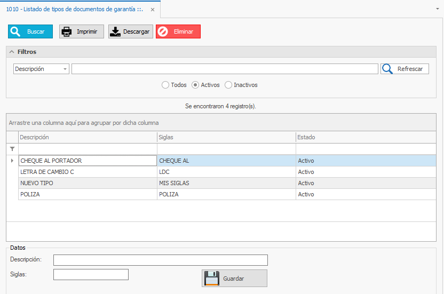Click the funnel filter row icon
The width and height of the screenshot is (444, 294).
click(12, 149)
